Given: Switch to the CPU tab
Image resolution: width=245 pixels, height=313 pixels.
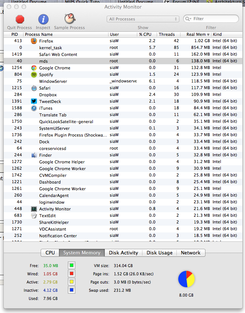Looking at the screenshot, I should (50, 253).
